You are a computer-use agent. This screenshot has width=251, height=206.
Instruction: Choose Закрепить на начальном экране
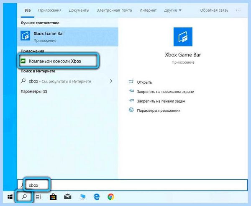[165, 92]
